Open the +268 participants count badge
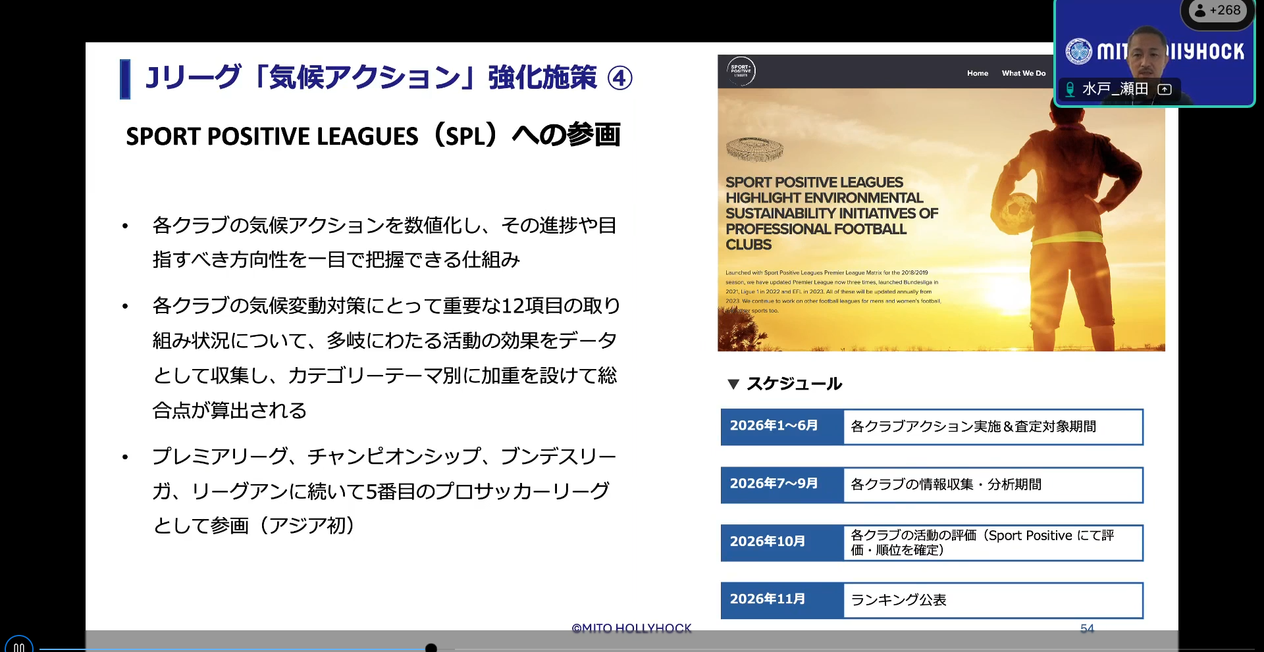Screen dimensions: 1264x652 (x=1219, y=11)
